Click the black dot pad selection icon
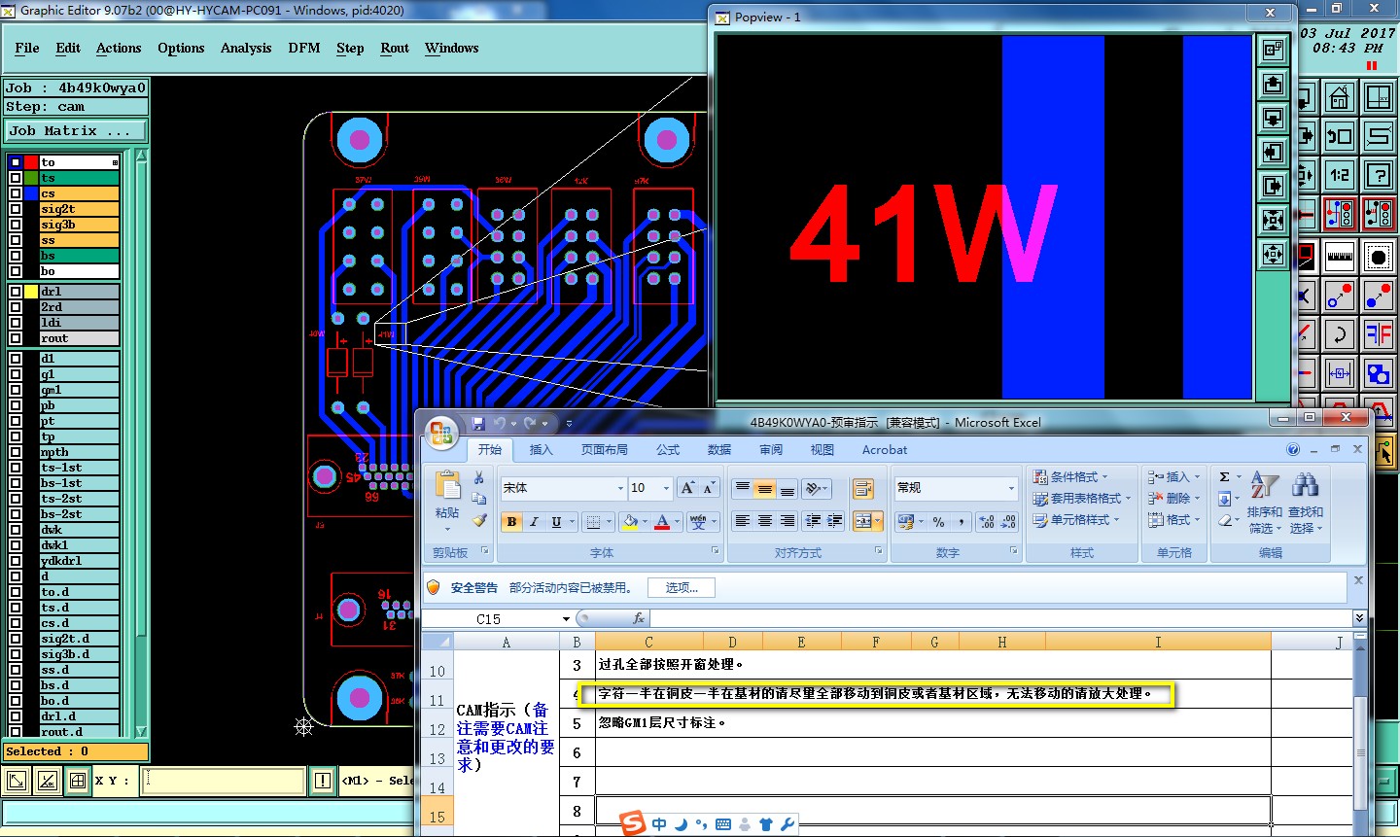This screenshot has width=1400, height=837. pyautogui.click(x=1379, y=257)
